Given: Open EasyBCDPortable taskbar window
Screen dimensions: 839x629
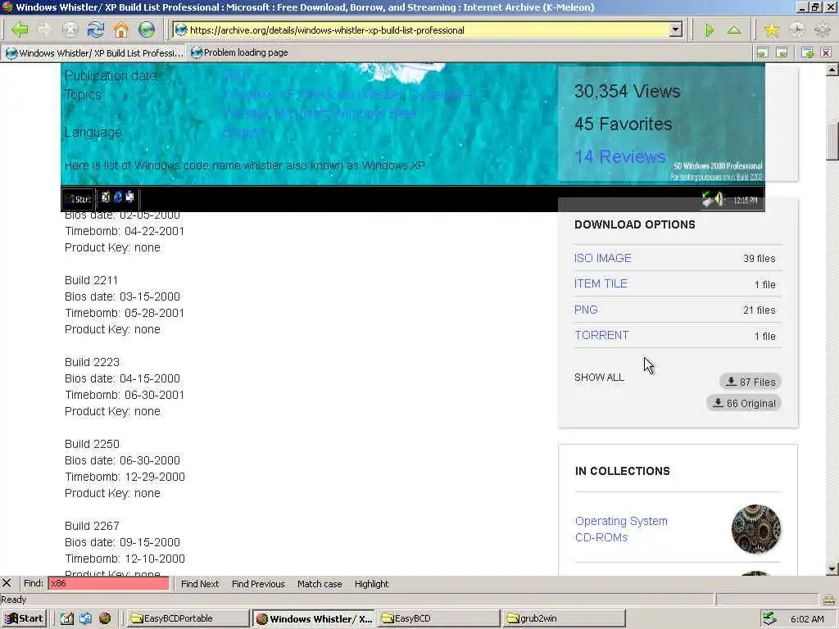Looking at the screenshot, I should tap(188, 618).
